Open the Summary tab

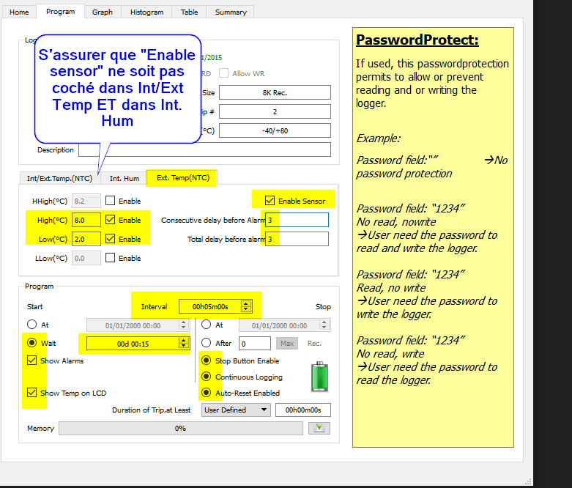(231, 12)
